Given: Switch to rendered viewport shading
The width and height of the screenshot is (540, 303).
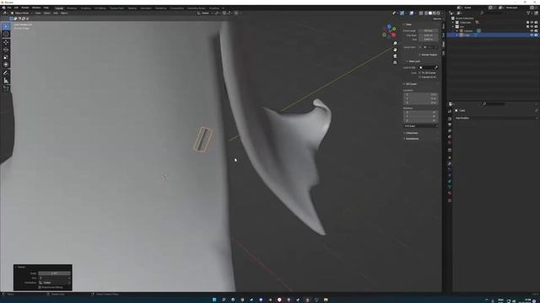Looking at the screenshot, I should [x=438, y=13].
